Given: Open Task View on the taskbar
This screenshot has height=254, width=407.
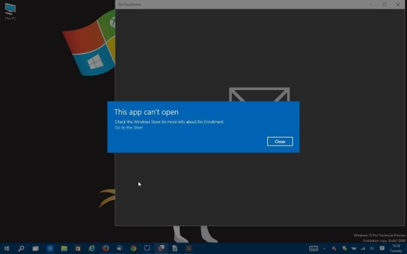Looking at the screenshot, I should click(x=35, y=249).
